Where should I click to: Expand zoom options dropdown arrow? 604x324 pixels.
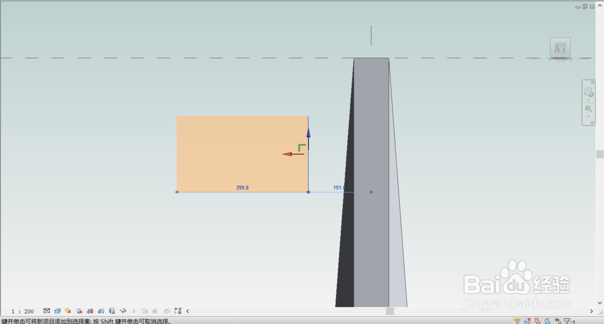(588, 117)
